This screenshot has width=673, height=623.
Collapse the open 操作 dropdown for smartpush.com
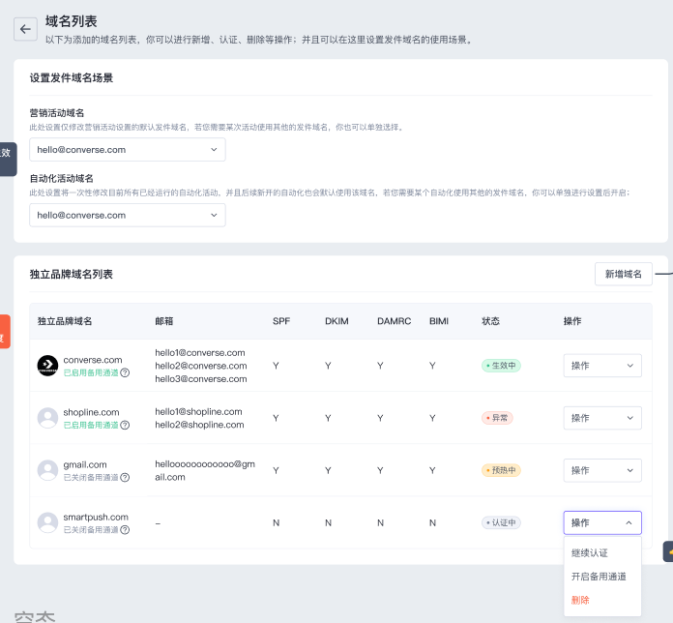pyautogui.click(x=601, y=522)
